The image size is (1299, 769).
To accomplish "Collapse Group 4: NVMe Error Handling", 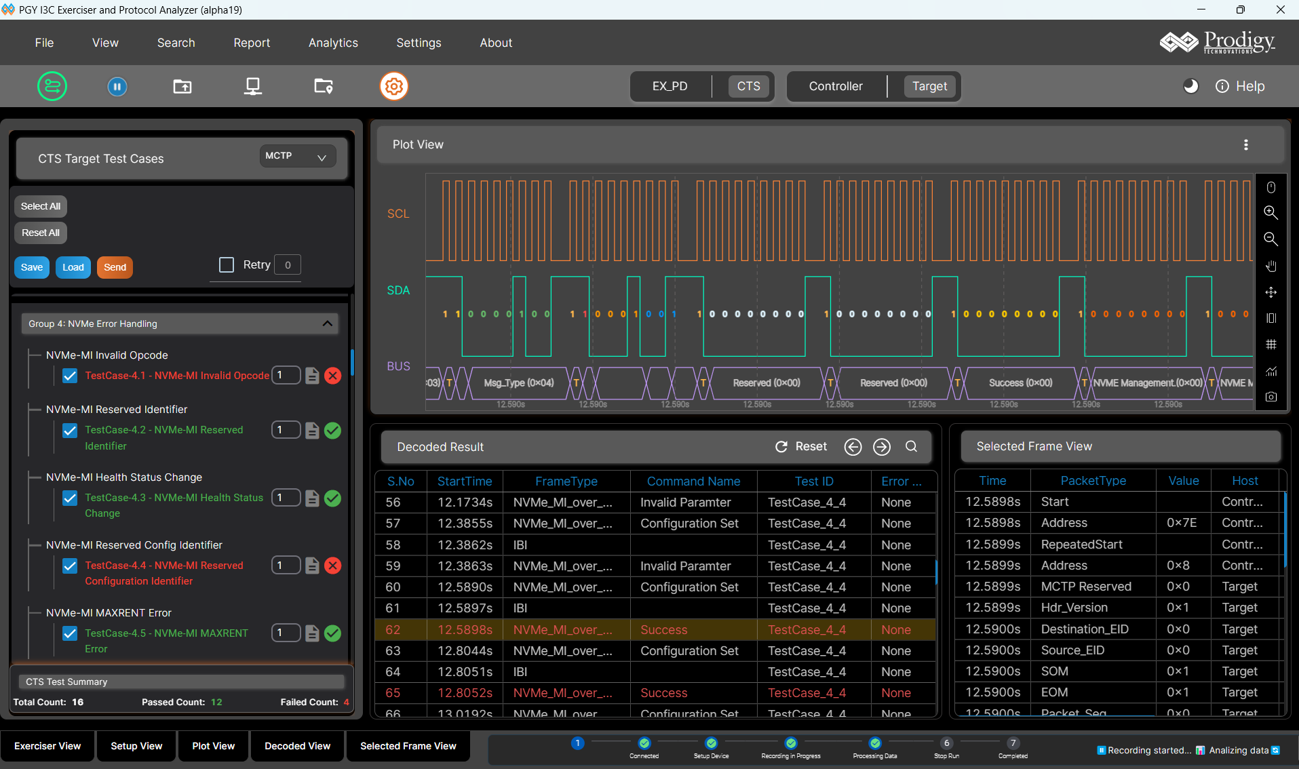I will 327,323.
